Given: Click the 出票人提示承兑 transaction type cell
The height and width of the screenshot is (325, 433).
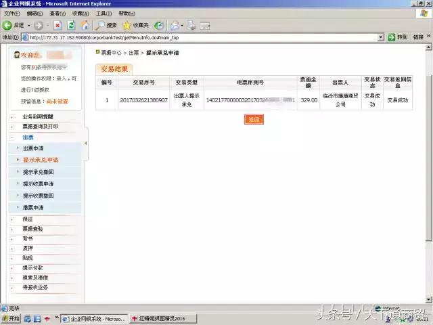Looking at the screenshot, I should coord(187,100).
